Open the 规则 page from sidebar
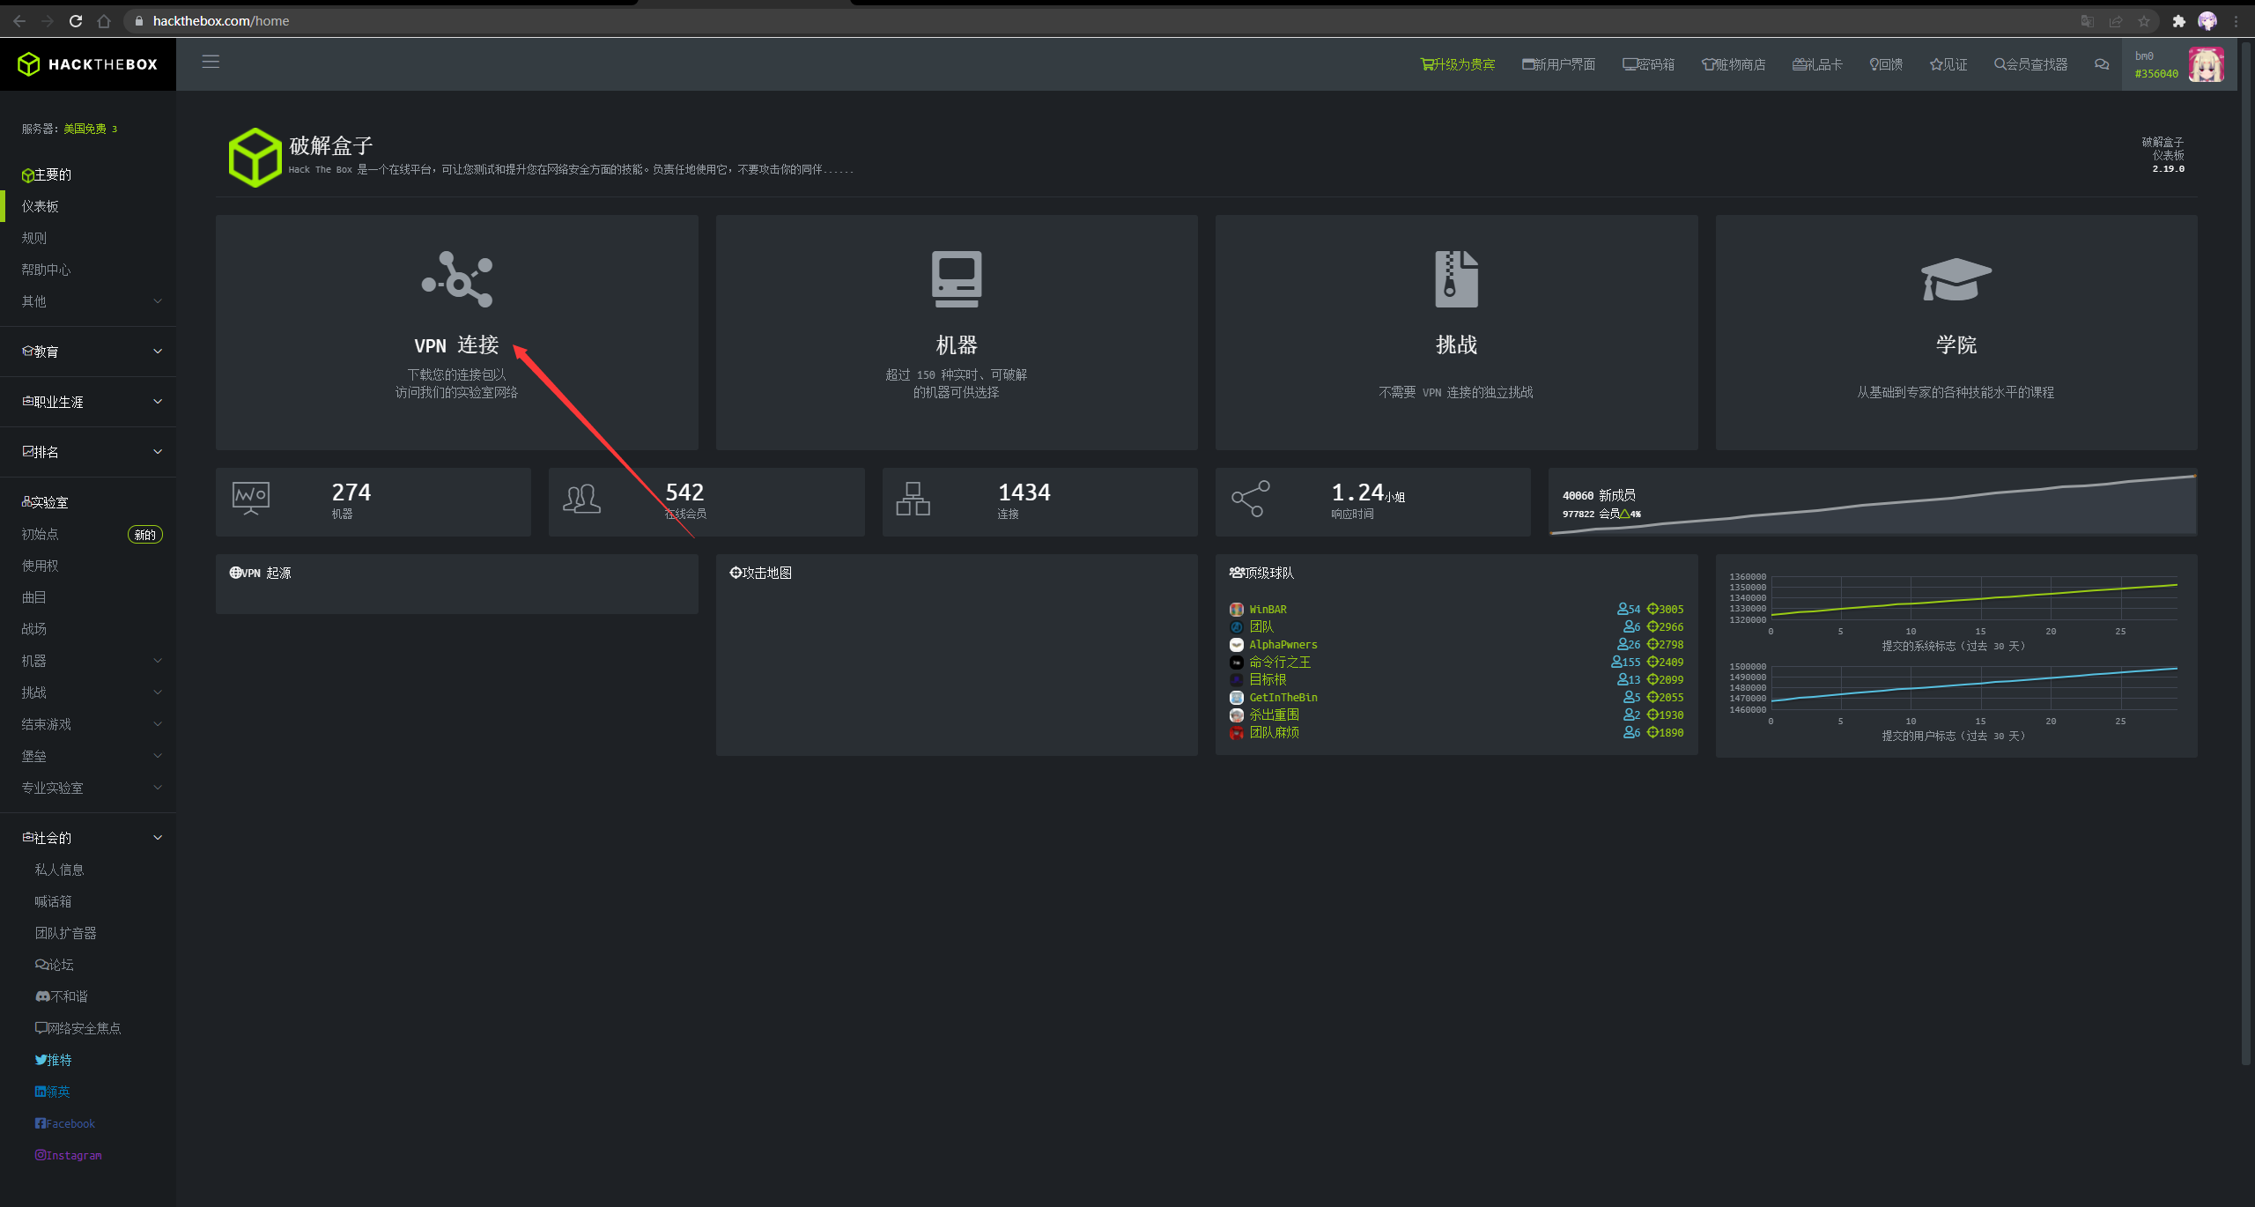 click(33, 237)
